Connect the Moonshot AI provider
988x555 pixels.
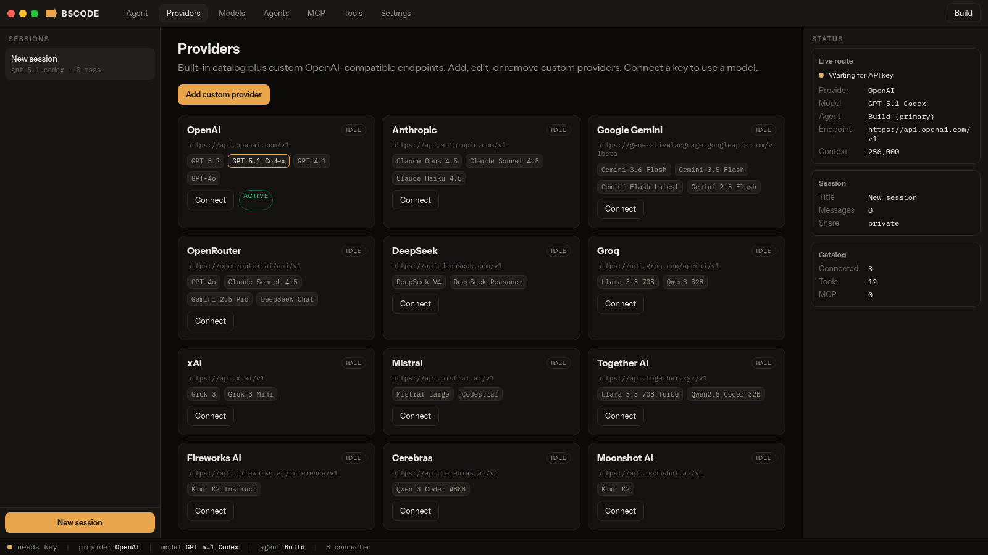621,511
